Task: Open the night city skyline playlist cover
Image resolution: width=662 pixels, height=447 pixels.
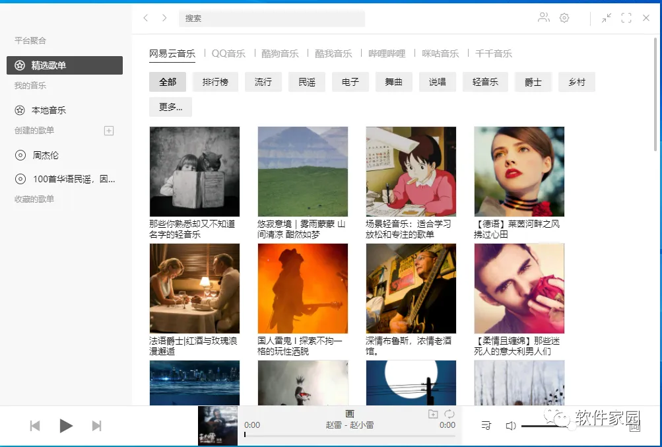Action: pyautogui.click(x=195, y=383)
